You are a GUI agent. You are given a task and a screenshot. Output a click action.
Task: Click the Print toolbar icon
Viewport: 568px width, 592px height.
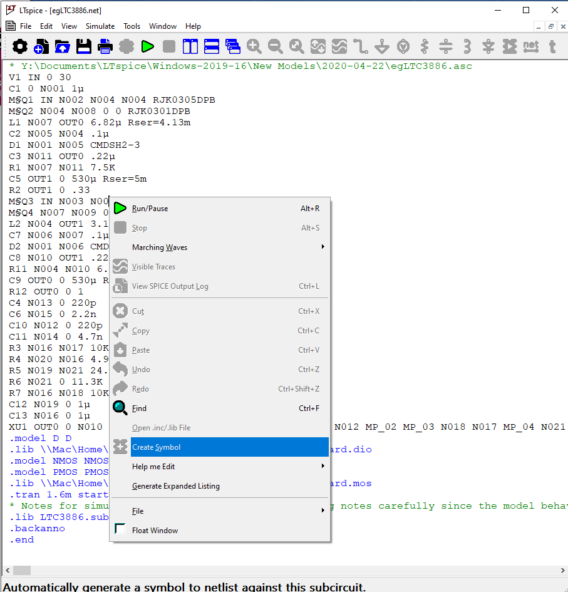click(105, 46)
